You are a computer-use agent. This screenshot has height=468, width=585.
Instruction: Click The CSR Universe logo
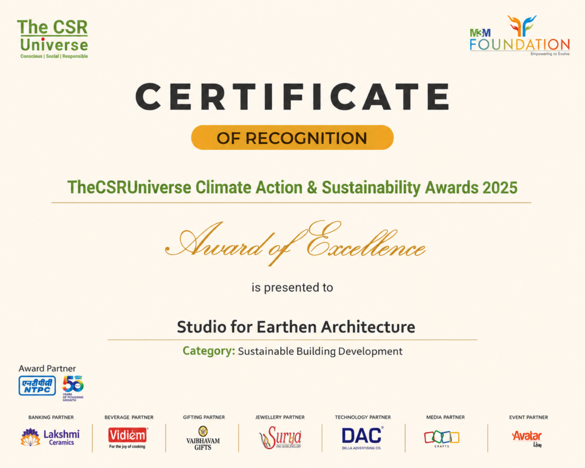(x=53, y=39)
